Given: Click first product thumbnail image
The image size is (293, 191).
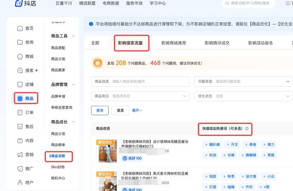Looking at the screenshot, I should point(106,151).
